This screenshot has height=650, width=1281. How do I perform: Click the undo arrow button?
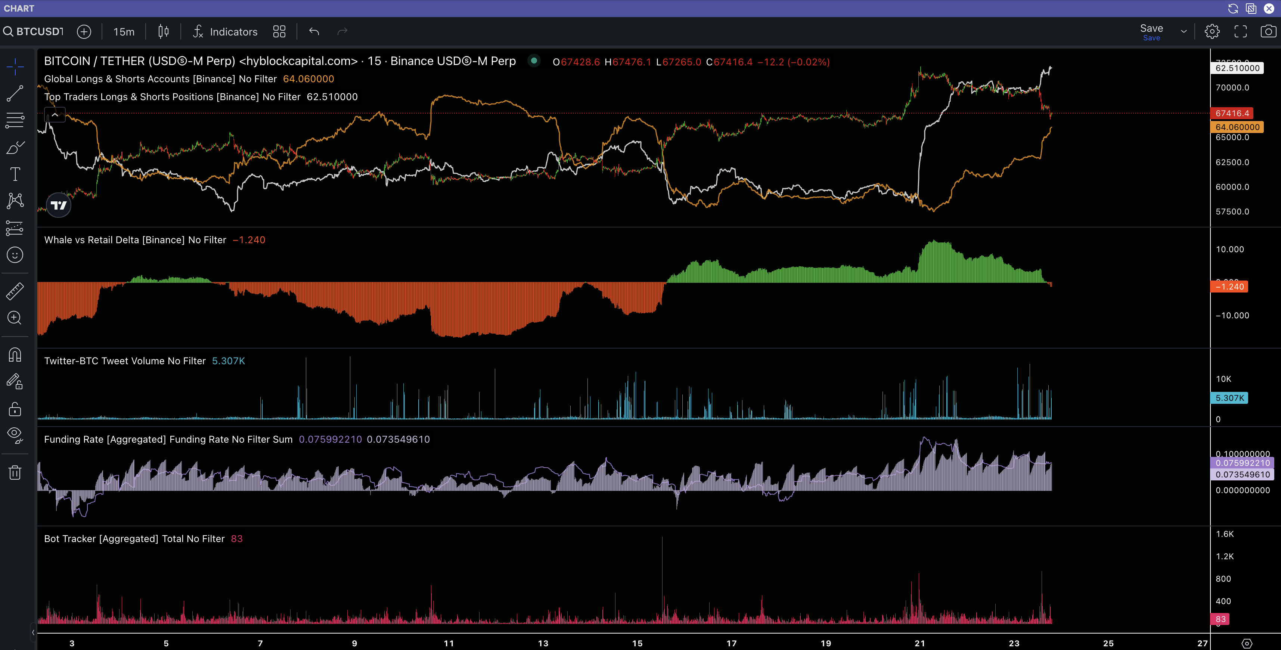click(x=314, y=32)
